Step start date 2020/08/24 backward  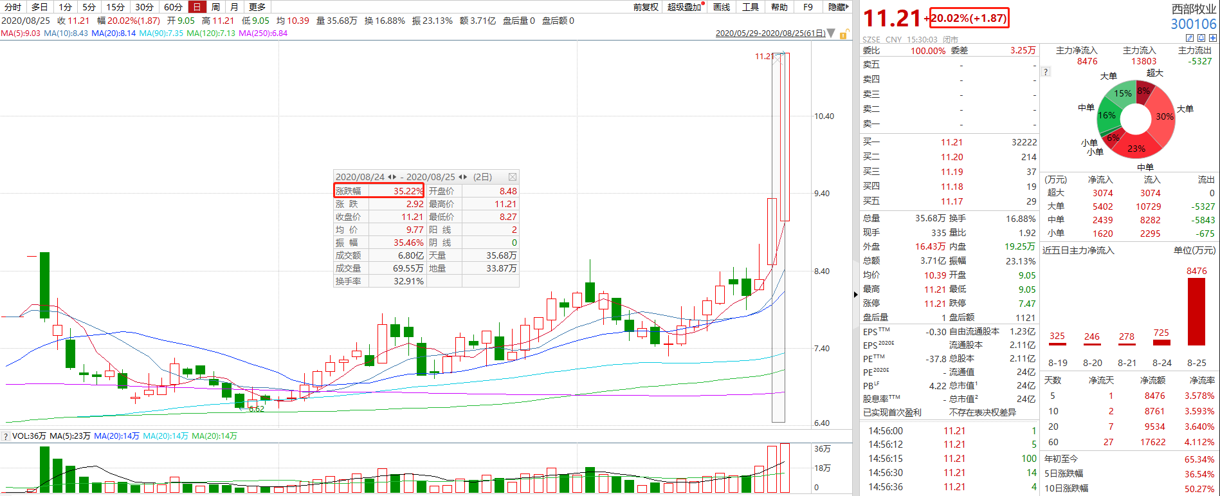pyautogui.click(x=390, y=177)
